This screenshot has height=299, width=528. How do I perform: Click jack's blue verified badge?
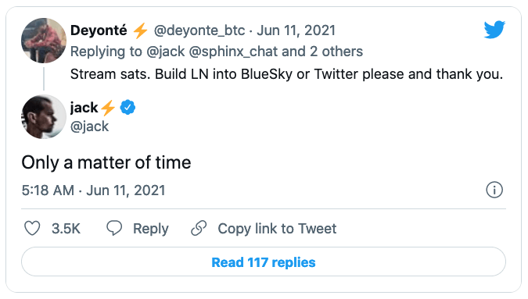point(128,108)
